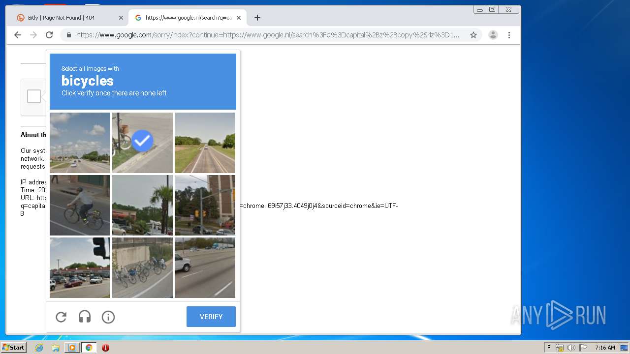630x354 pixels.
Task: Select the parking lot with traffic light tile
Action: click(x=80, y=267)
